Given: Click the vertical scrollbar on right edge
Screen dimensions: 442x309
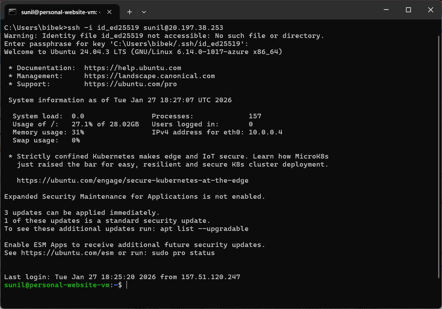Looking at the screenshot, I should (x=439, y=153).
